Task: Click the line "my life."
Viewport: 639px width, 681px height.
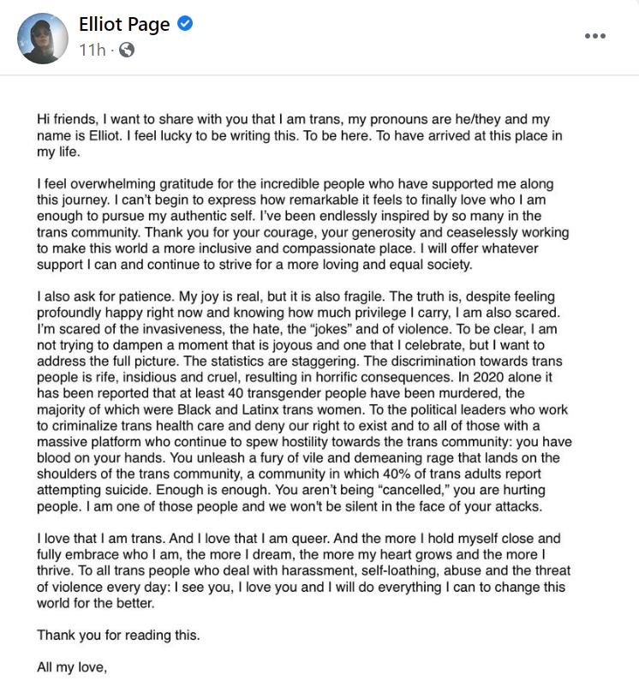Action: pos(58,152)
